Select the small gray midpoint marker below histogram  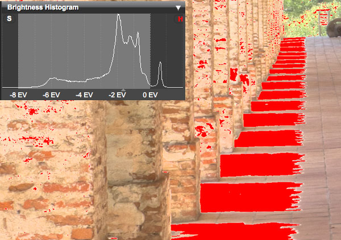pyautogui.click(x=123, y=89)
